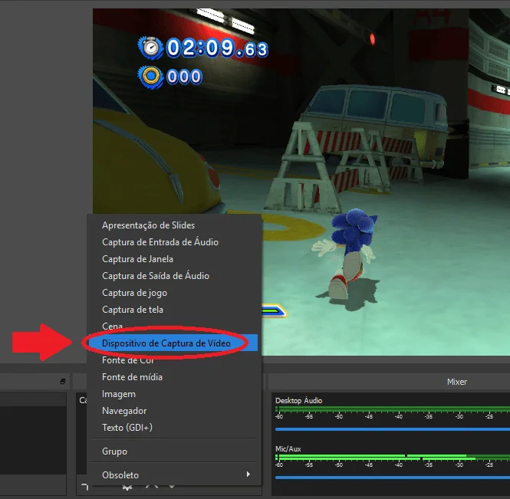
Task: Click the Mixer panel title
Action: [x=457, y=382]
